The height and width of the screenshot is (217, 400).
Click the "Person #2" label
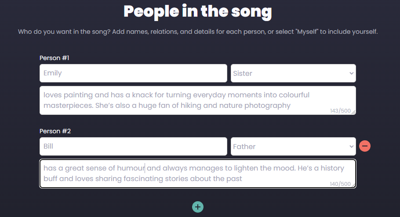(x=55, y=131)
